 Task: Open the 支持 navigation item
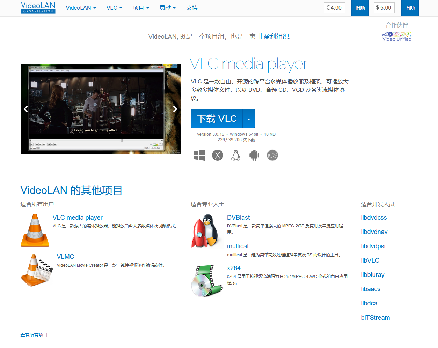(x=192, y=8)
